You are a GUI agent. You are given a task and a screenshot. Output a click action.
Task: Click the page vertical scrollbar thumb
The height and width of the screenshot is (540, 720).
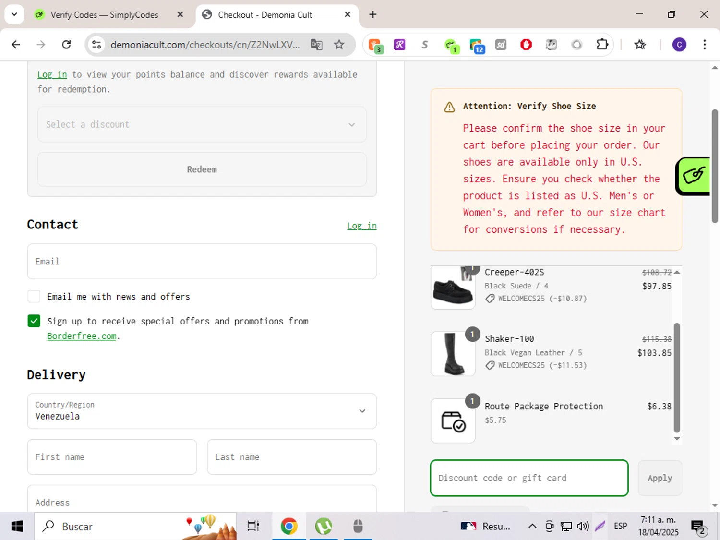tap(715, 166)
